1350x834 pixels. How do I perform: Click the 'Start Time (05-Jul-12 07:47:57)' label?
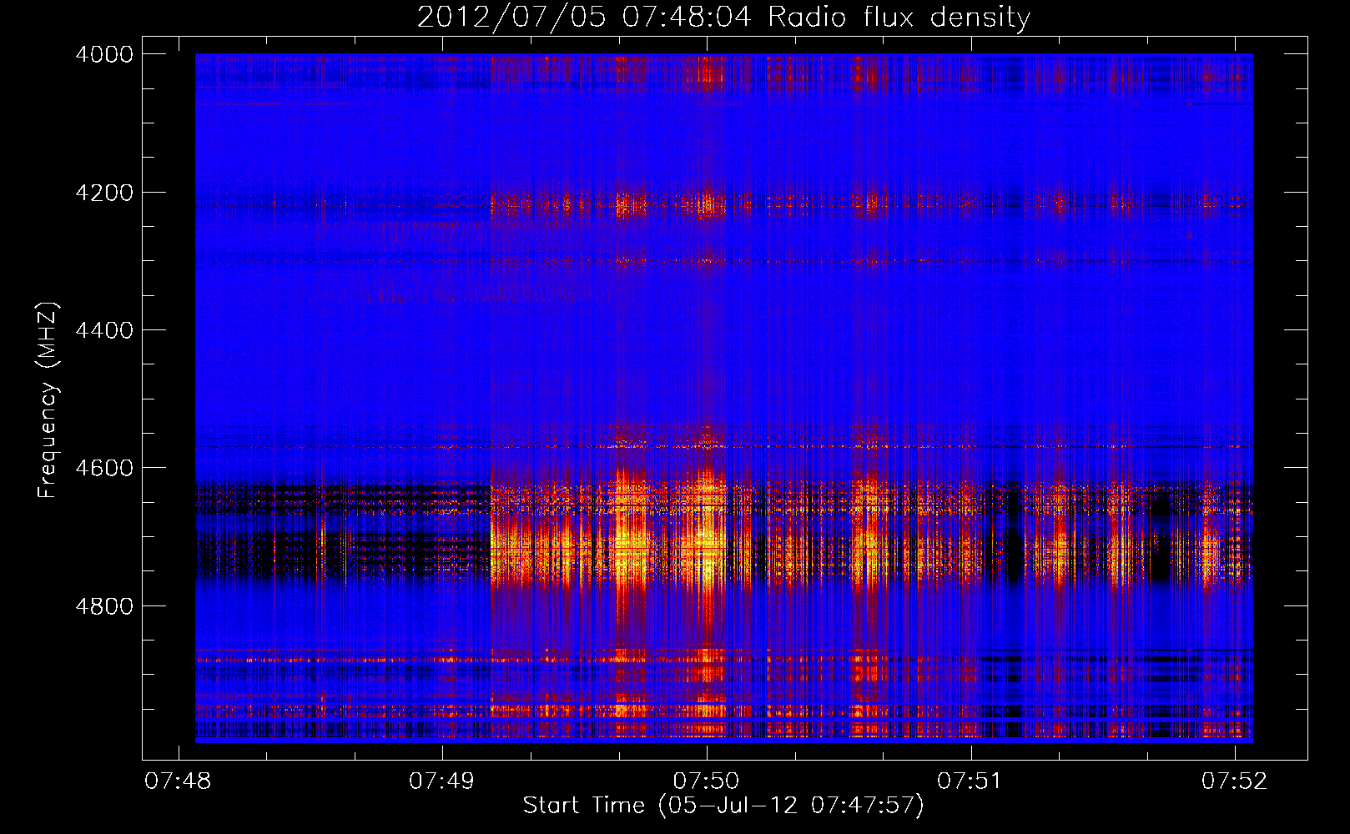point(723,806)
